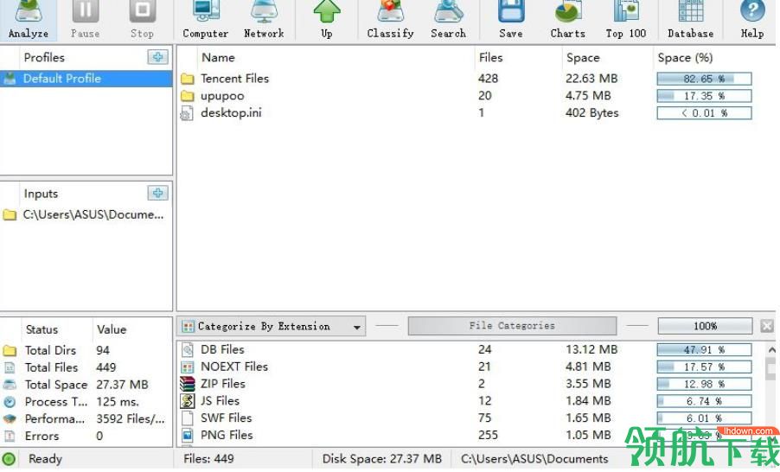Click the Status column header
This screenshot has height=472, width=780.
tap(55, 329)
